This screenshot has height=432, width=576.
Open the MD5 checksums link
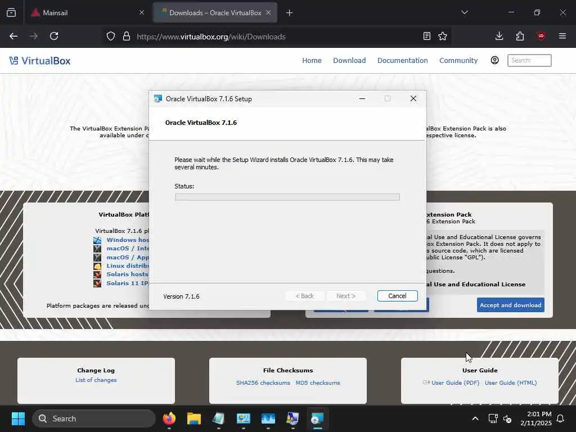[318, 382]
